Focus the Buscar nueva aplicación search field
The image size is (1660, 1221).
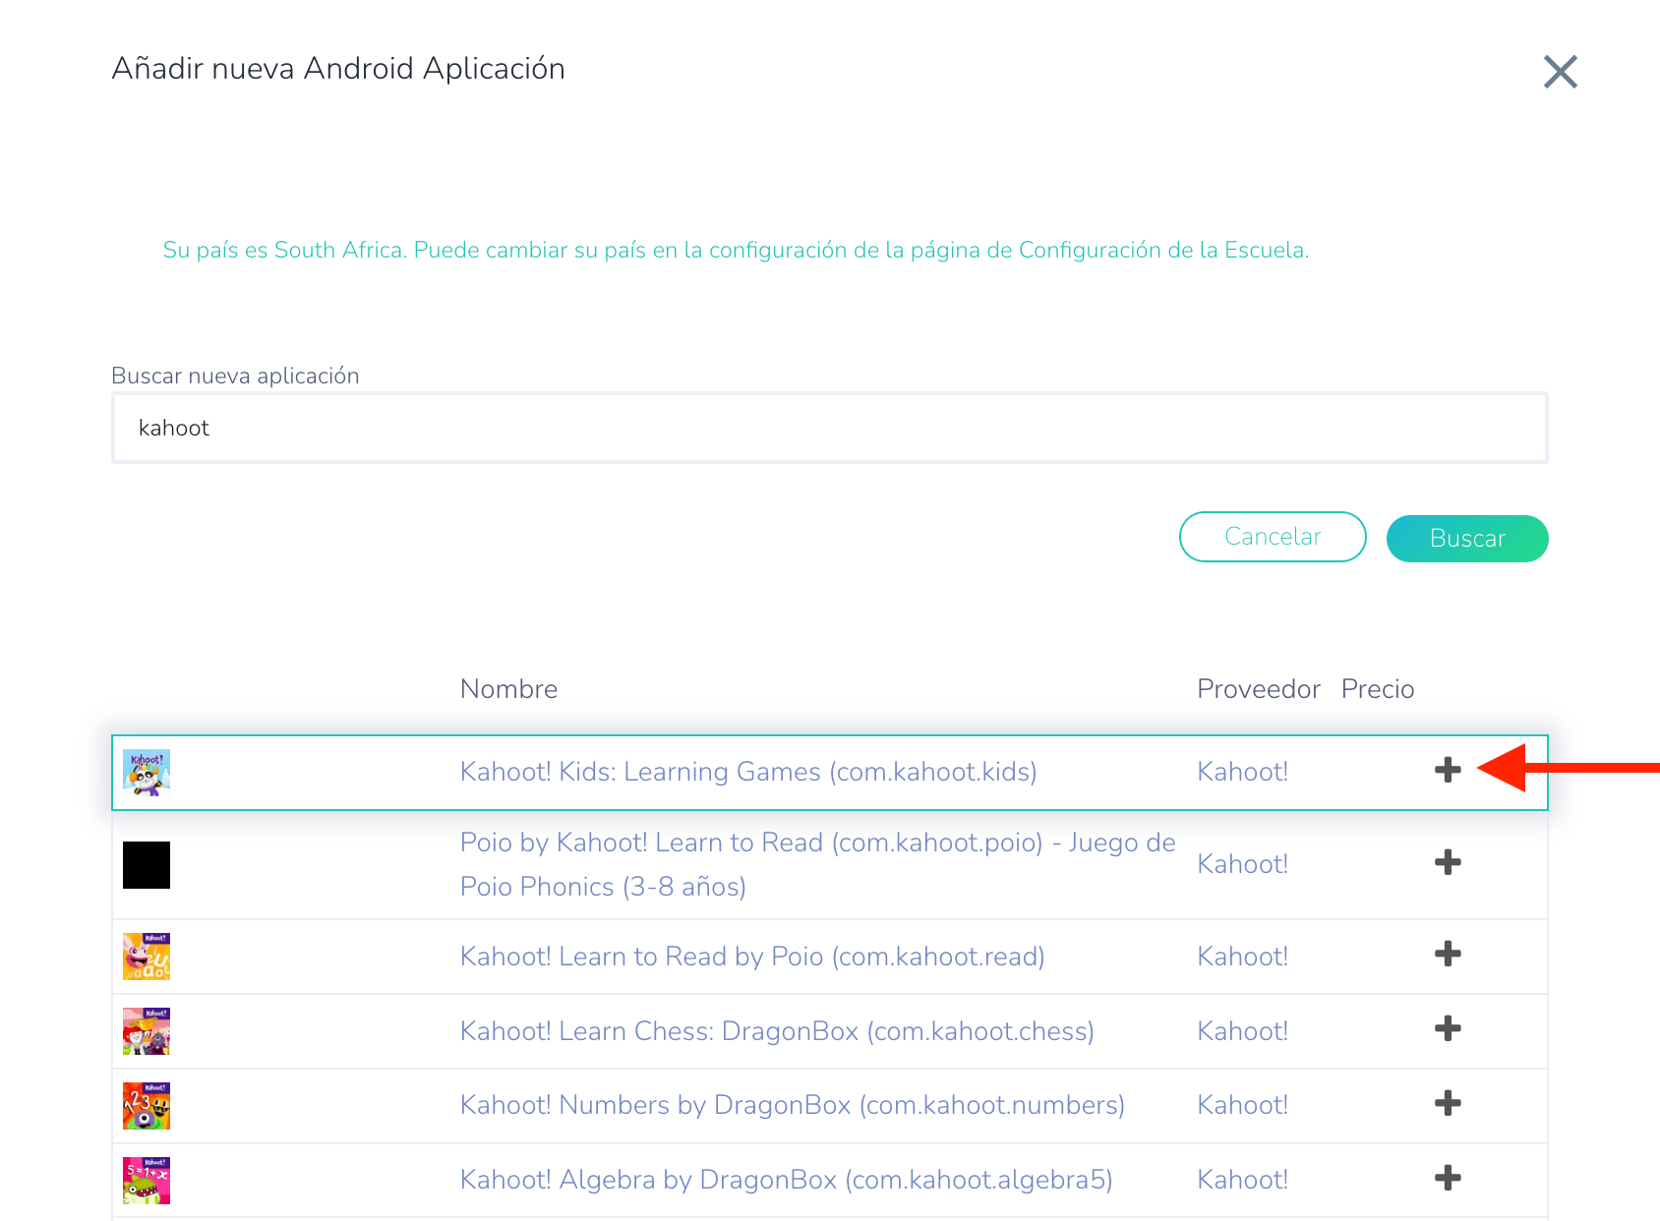[x=829, y=428]
